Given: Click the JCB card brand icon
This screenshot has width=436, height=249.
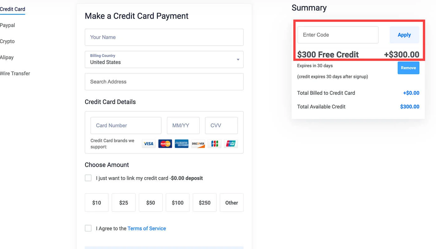Looking at the screenshot, I should tap(215, 143).
